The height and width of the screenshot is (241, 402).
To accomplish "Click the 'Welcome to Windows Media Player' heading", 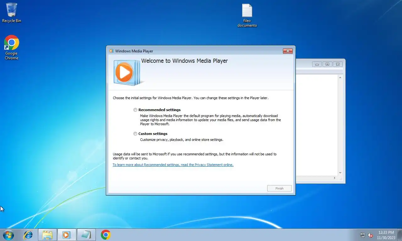I will point(184,61).
